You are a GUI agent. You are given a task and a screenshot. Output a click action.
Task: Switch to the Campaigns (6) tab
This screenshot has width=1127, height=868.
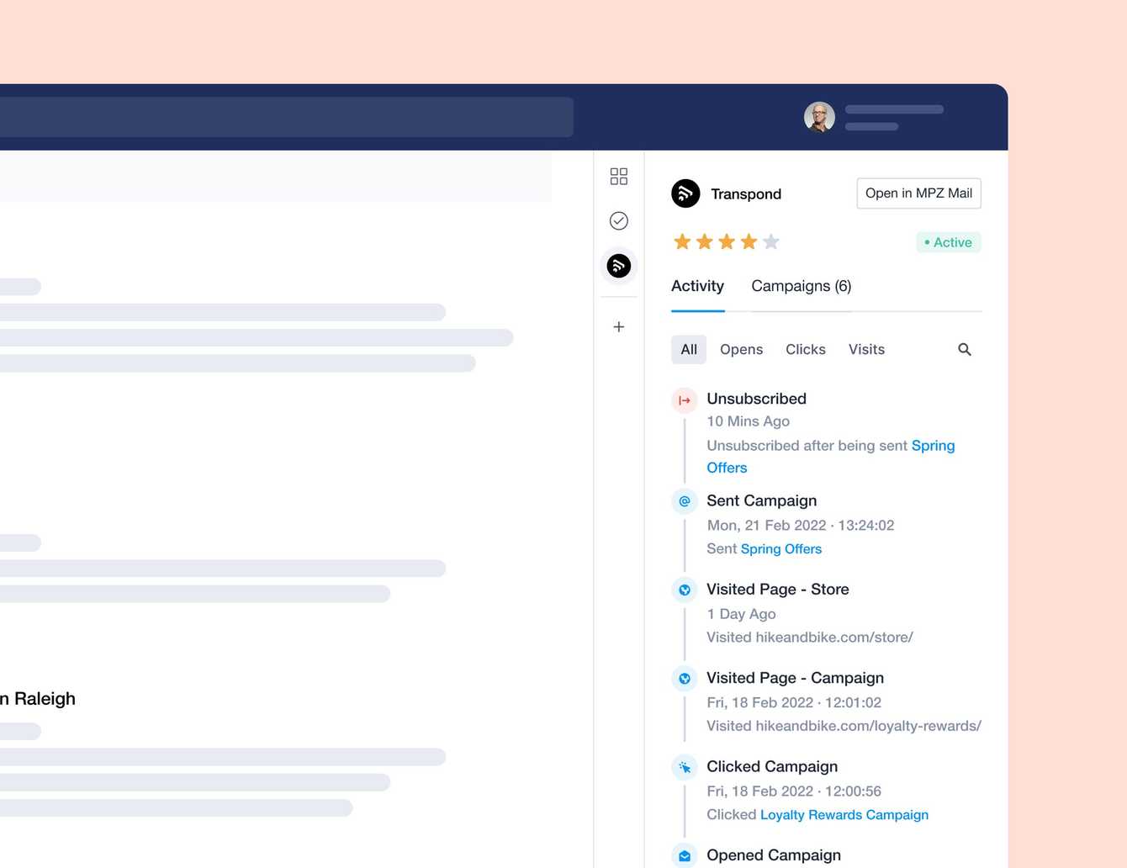tap(802, 286)
